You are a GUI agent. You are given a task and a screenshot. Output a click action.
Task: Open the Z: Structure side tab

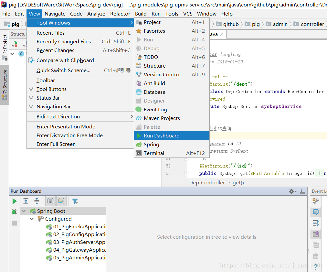5,84
